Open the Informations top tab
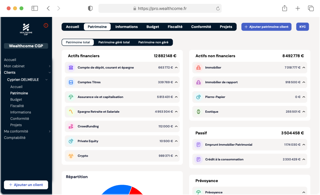Viewport: 320px width, 195px height. click(126, 27)
